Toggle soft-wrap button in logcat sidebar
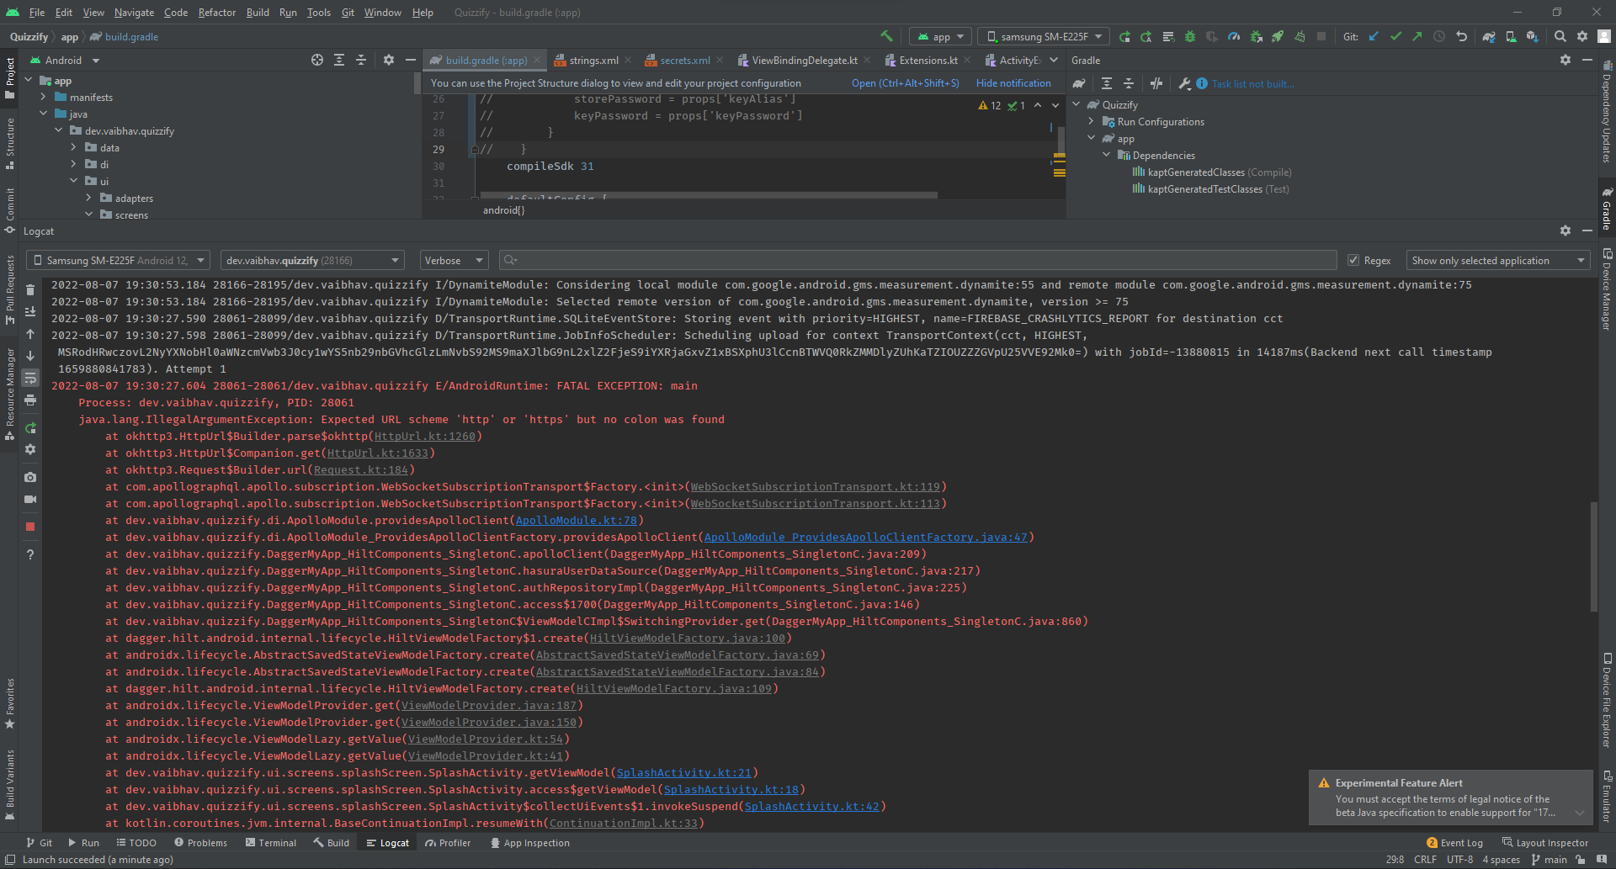The height and width of the screenshot is (869, 1616). click(30, 378)
